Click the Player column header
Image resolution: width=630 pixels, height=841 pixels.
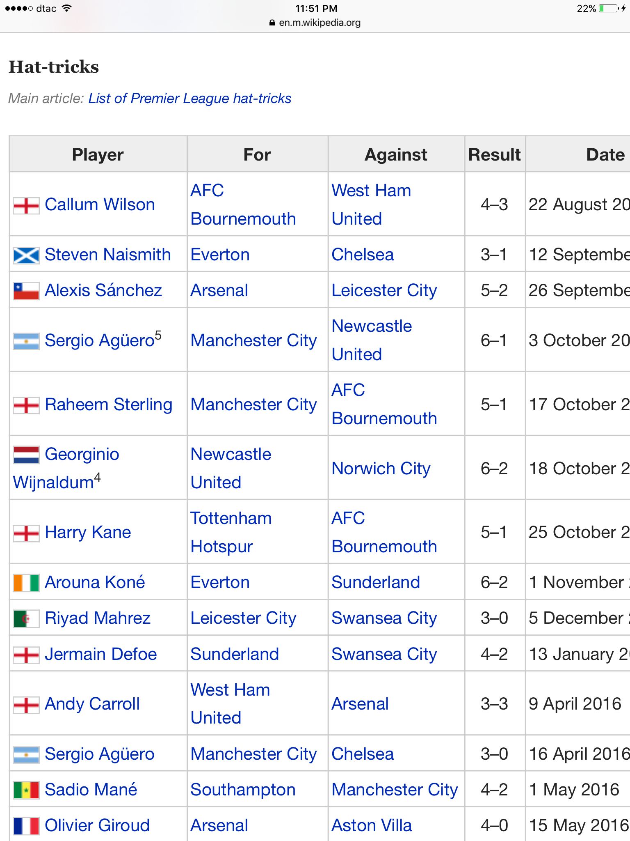[x=98, y=155]
